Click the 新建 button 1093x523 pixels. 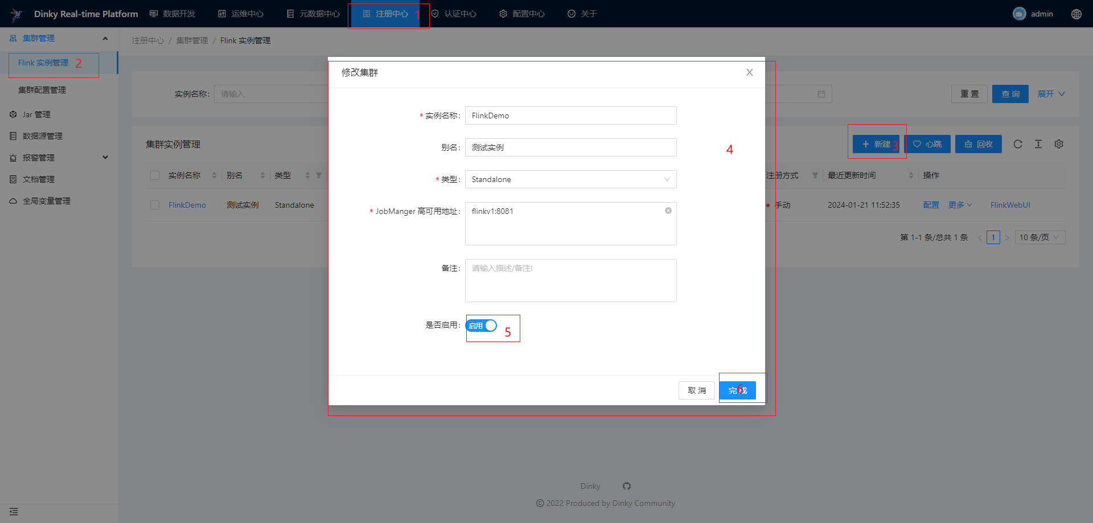point(876,144)
